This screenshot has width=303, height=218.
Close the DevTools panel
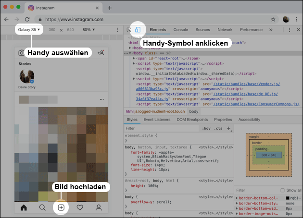point(298,30)
